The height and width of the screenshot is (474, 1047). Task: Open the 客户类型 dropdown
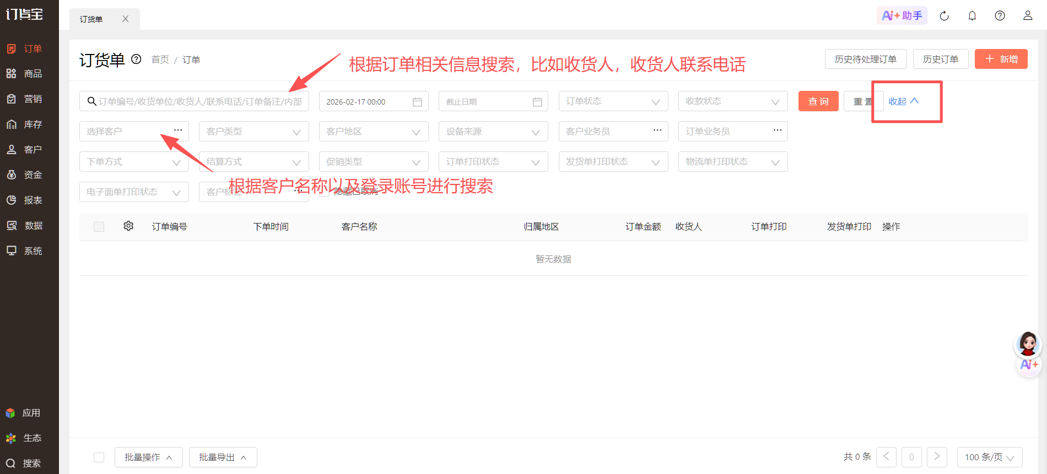(253, 132)
